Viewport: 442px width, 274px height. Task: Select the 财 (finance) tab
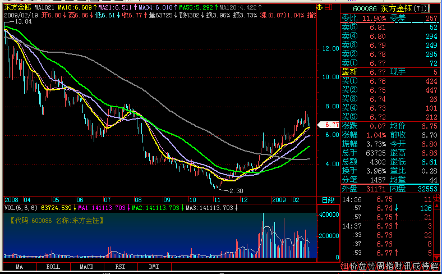pos(399,266)
